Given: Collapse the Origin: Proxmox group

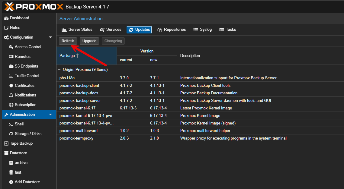Looking at the screenshot, I should 59,69.
